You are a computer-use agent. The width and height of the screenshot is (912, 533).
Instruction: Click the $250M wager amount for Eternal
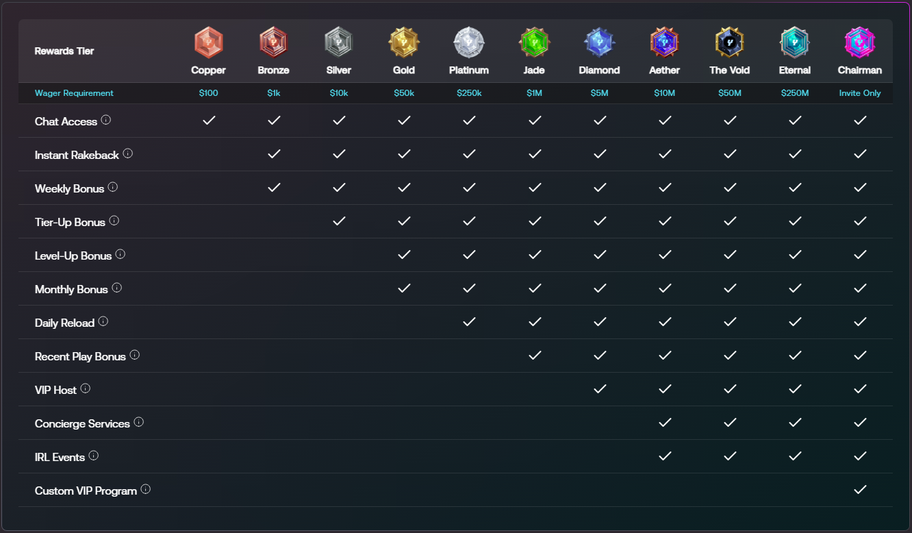(x=794, y=93)
